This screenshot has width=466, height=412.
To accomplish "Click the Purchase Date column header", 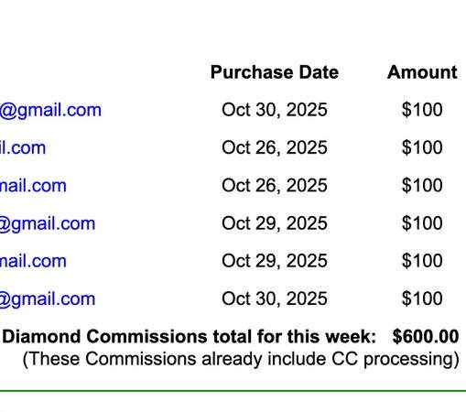I will click(275, 72).
